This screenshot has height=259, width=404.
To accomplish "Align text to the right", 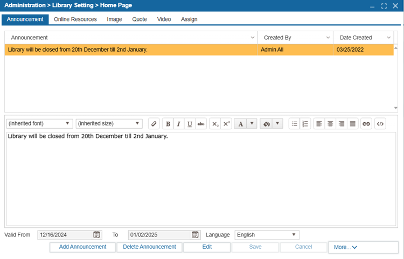I will [x=342, y=124].
